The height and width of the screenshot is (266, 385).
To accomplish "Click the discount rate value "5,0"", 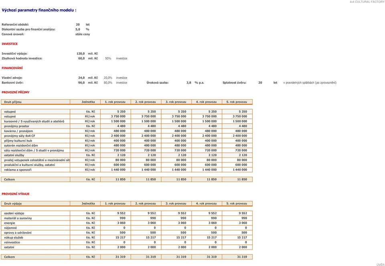I will 78,29.
